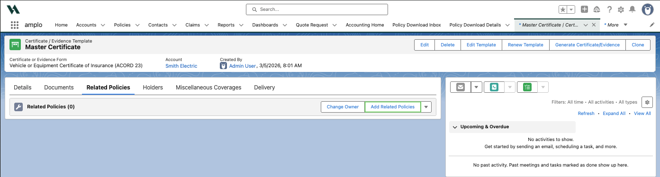Screen dimensions: 660x177
Task: Open the App Launcher grid icon
Action: [x=14, y=25]
